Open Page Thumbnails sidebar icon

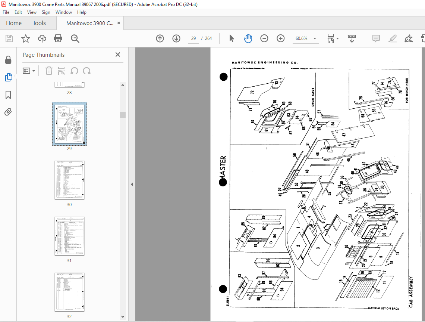coord(9,77)
